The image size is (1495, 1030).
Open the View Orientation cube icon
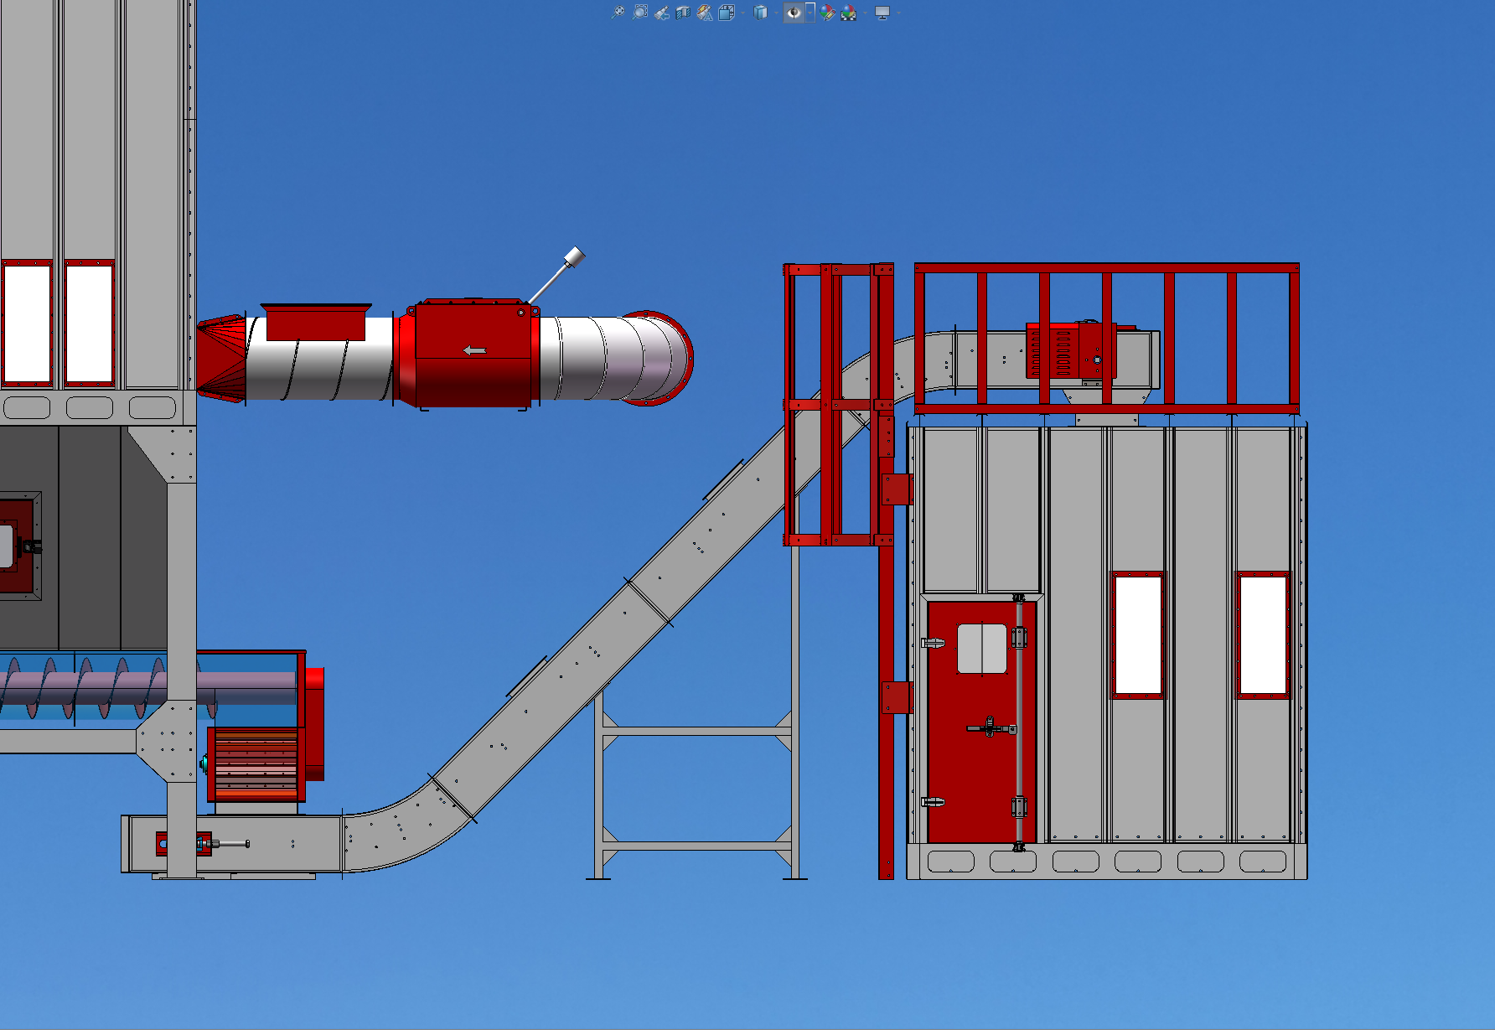click(727, 13)
